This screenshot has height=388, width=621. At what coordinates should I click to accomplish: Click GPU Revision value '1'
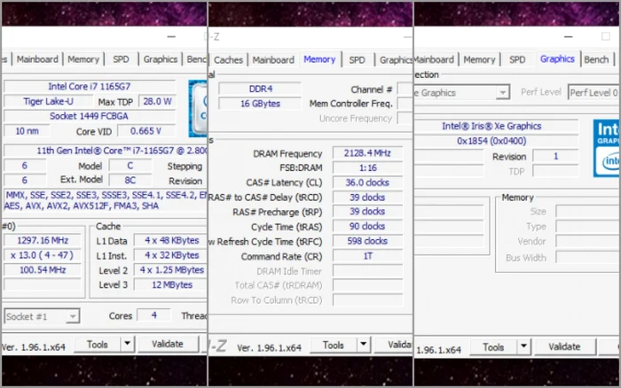point(555,156)
